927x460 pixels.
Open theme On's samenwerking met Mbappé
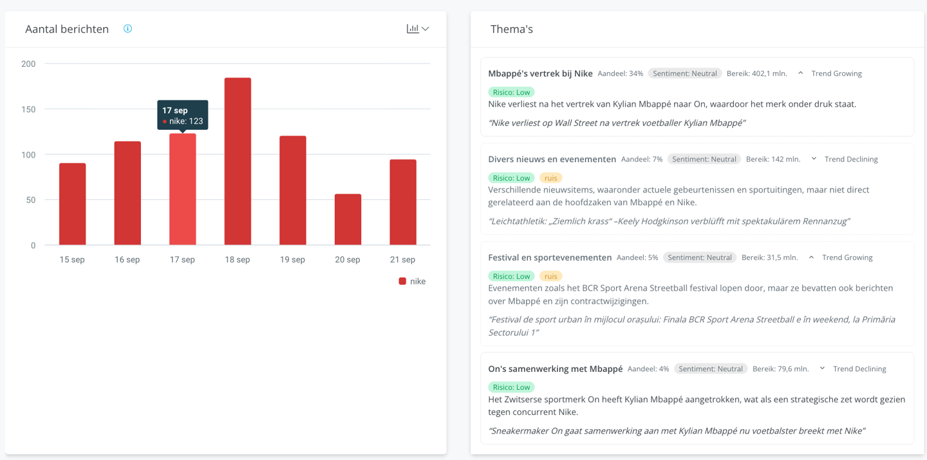point(555,369)
